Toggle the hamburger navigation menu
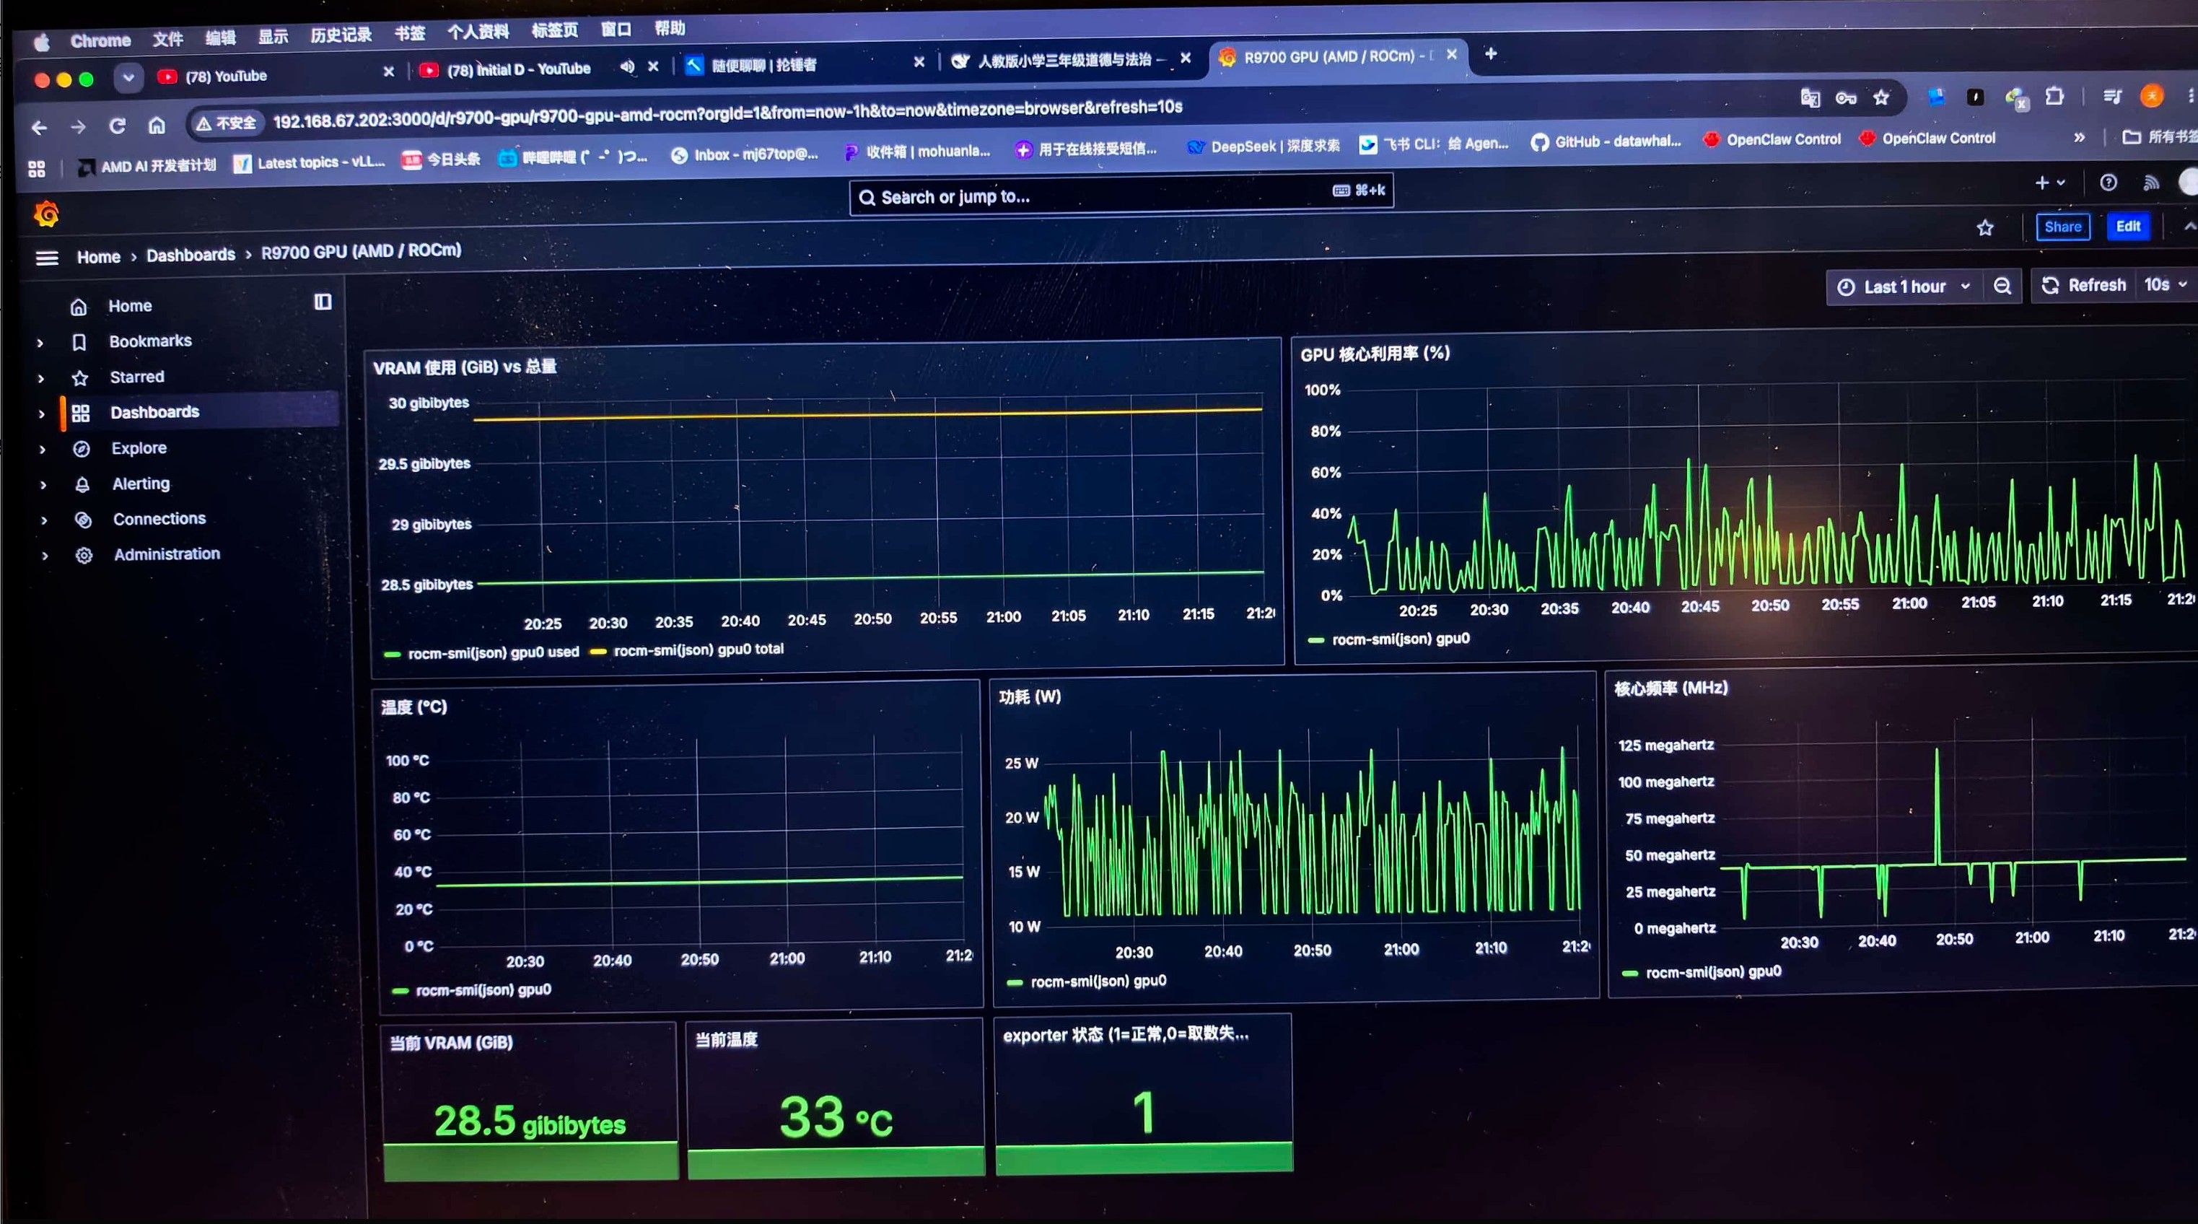2198x1224 pixels. 47,257
